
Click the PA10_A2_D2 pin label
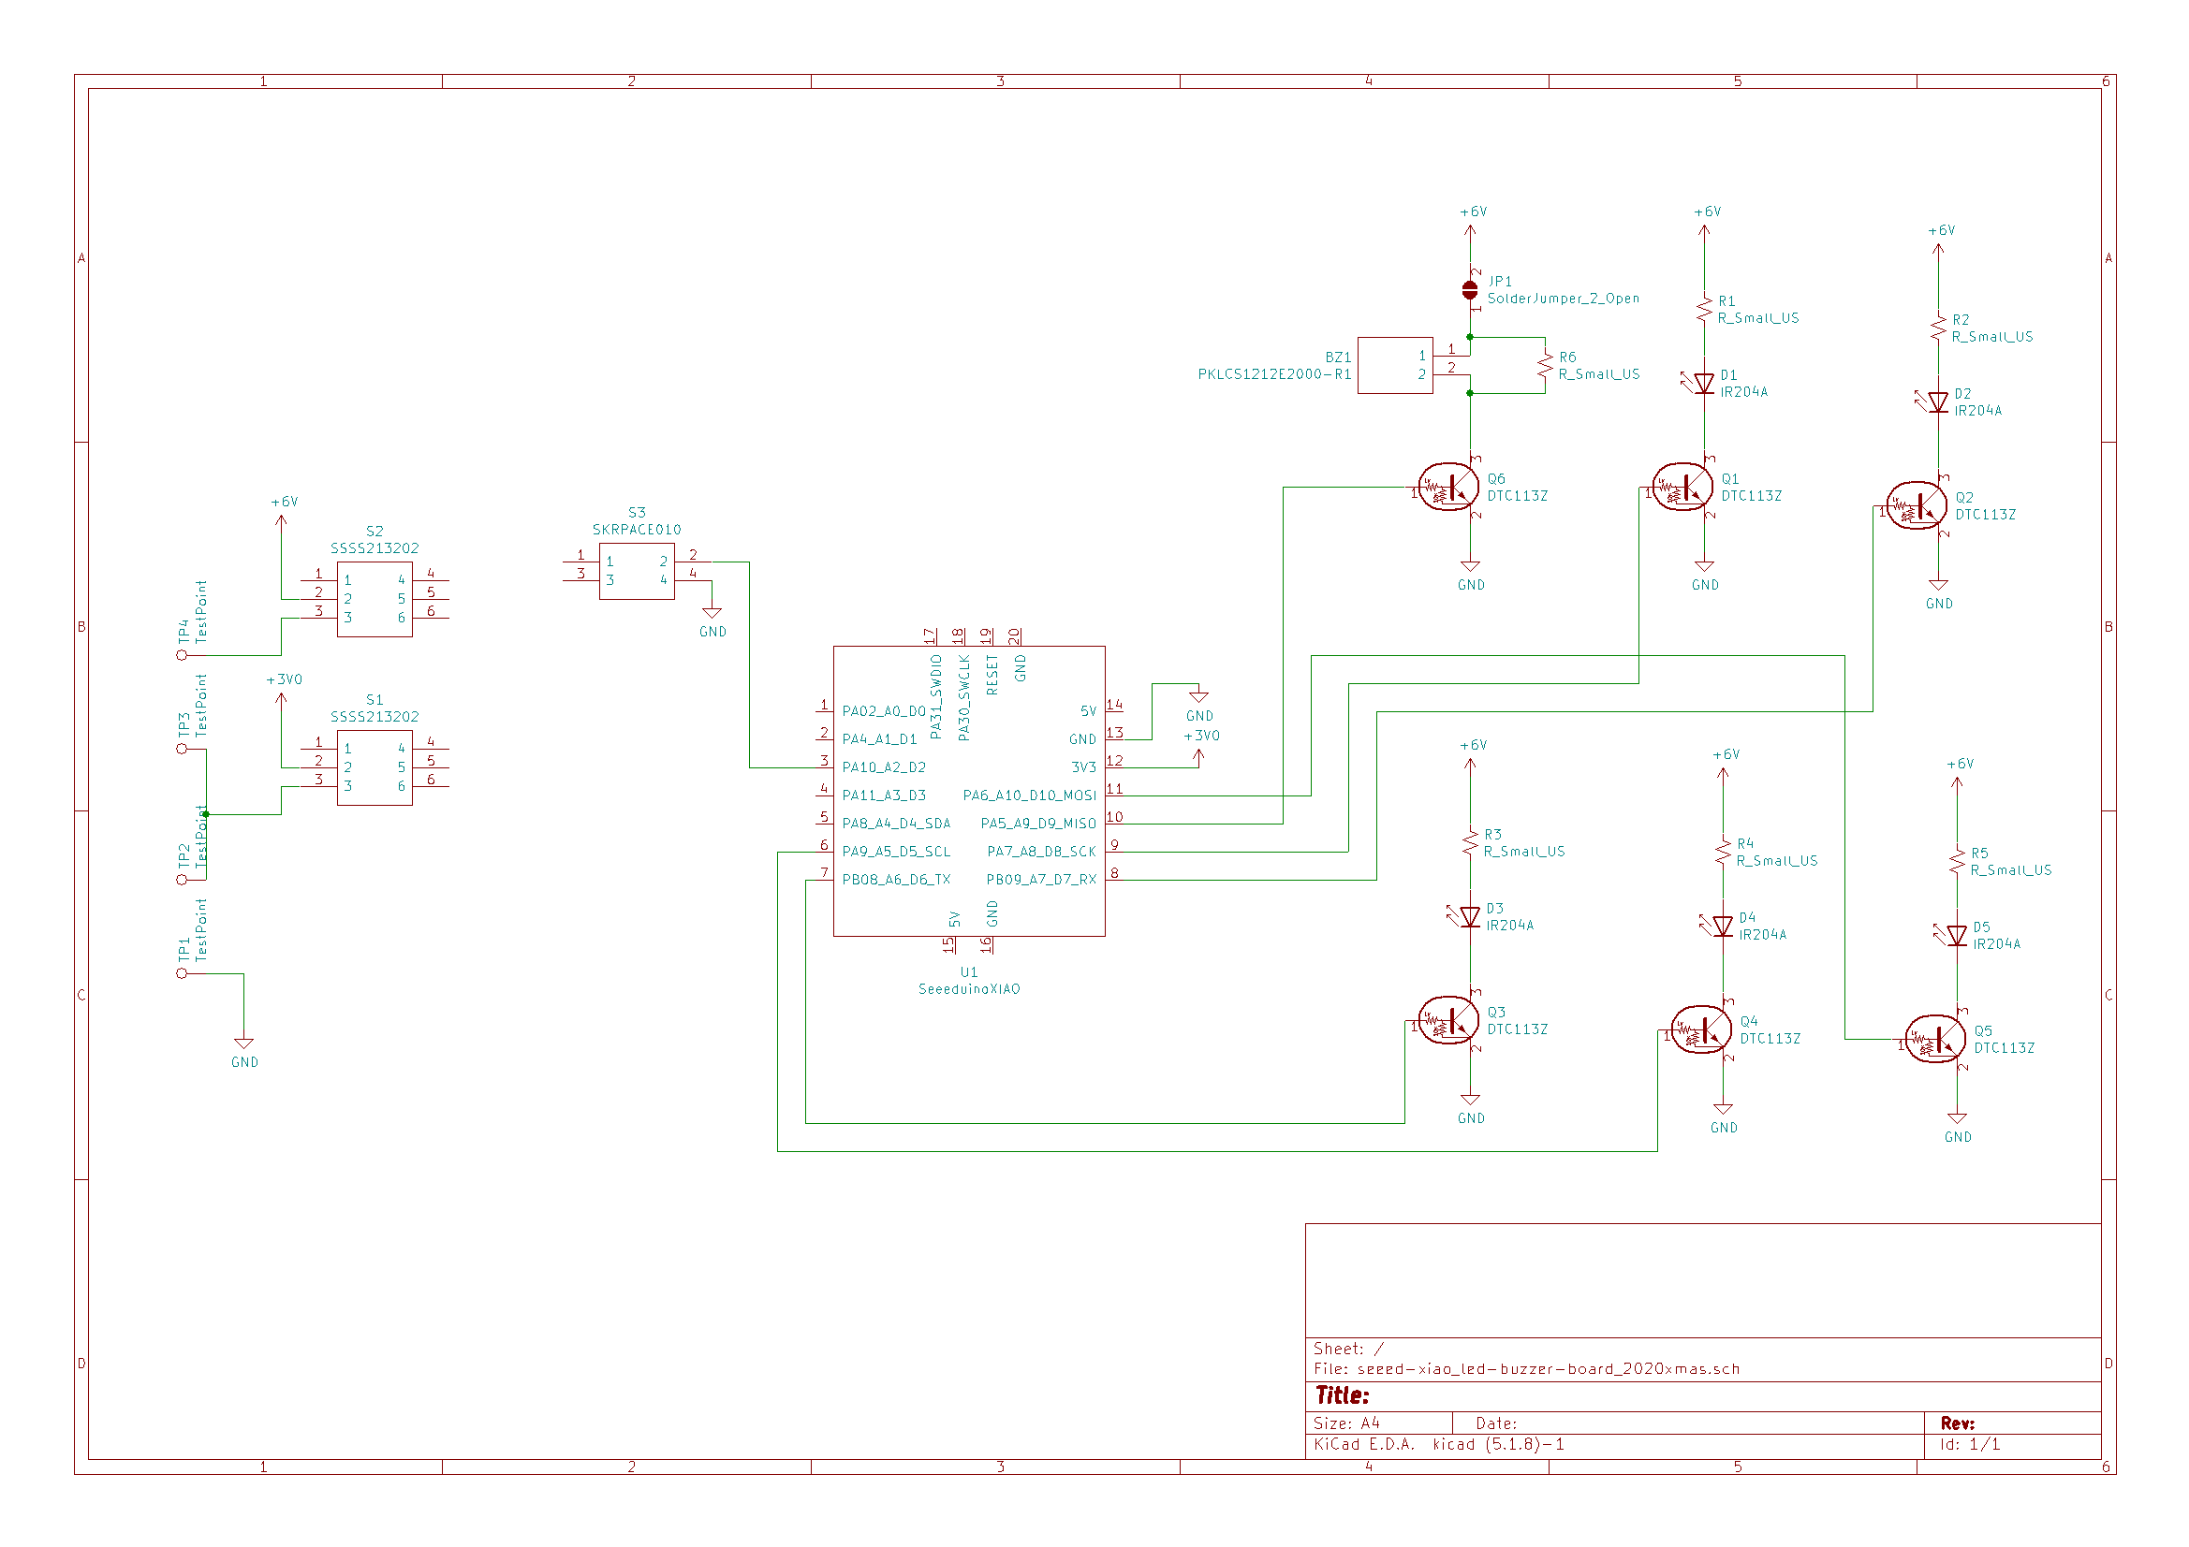coord(884,767)
